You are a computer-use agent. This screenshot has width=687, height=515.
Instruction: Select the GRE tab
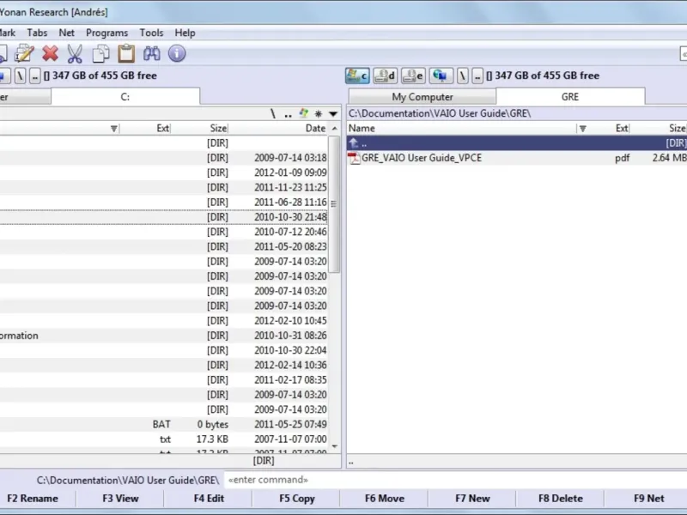570,96
